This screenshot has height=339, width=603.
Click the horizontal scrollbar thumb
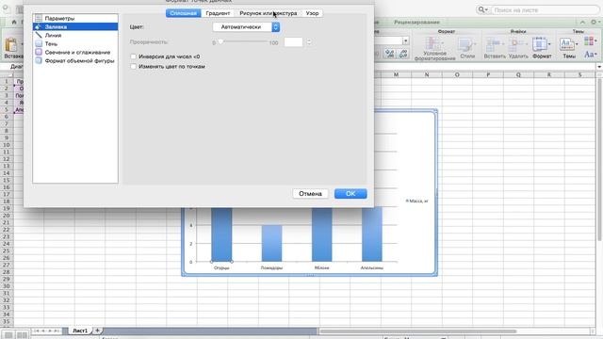click(x=417, y=331)
